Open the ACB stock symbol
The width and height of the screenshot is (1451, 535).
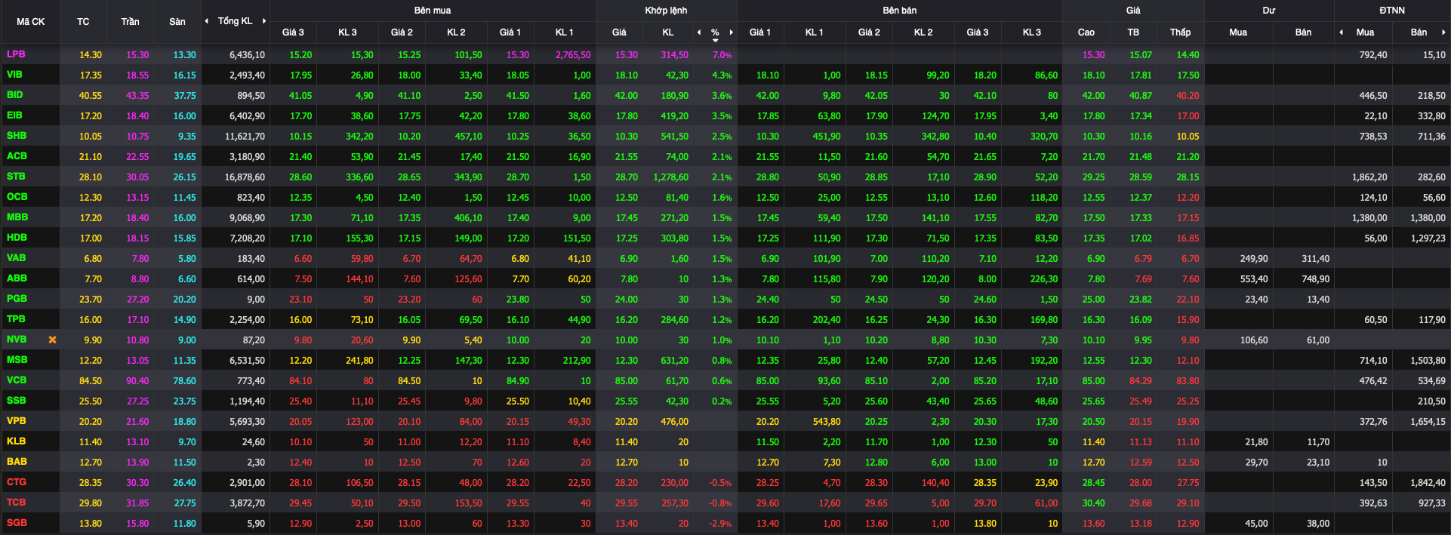tap(17, 156)
